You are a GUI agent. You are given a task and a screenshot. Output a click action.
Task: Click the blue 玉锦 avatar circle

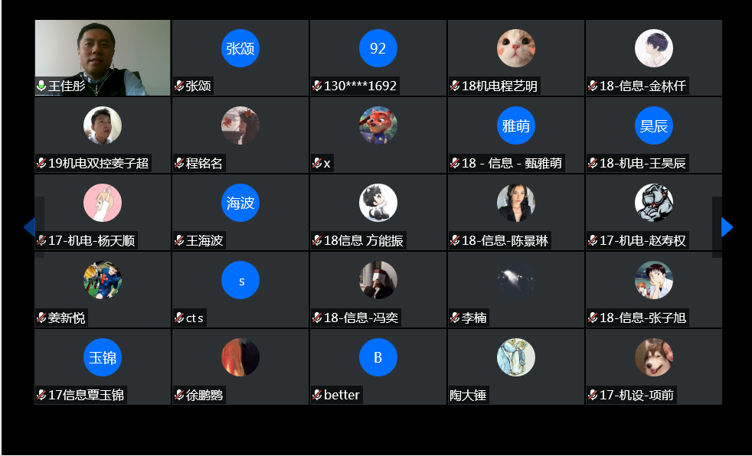coord(103,357)
